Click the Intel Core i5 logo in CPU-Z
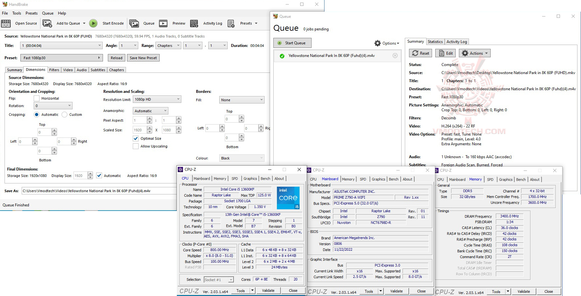Screen dimensions: 581x296 point(288,198)
